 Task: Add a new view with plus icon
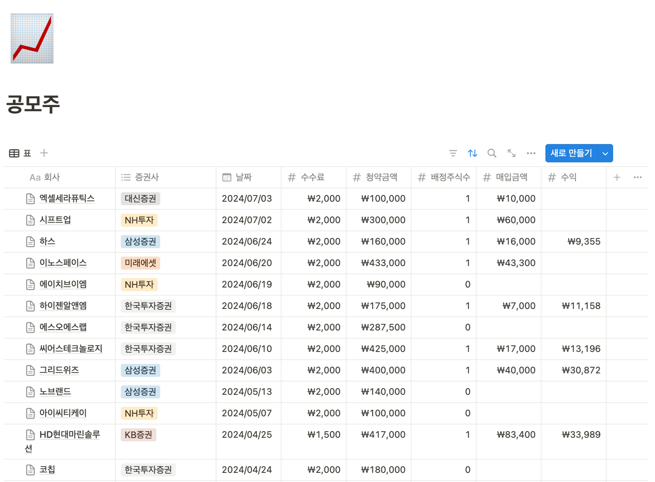[x=44, y=153]
